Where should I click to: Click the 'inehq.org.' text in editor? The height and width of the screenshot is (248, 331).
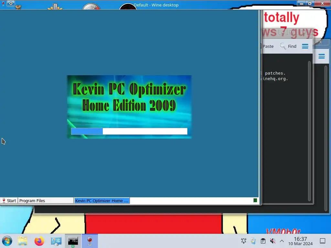click(x=275, y=79)
